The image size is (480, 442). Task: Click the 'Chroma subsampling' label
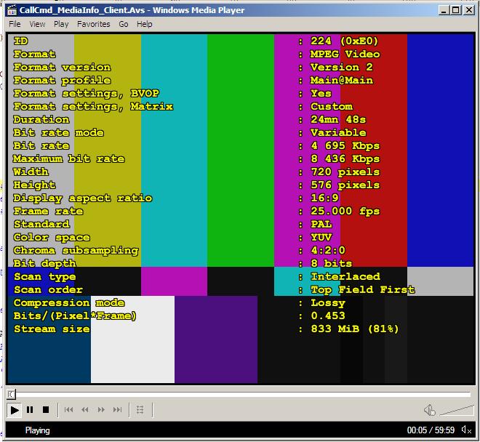(x=76, y=251)
